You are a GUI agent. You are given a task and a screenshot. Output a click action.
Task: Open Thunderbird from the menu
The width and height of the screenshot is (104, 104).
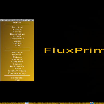17,34
